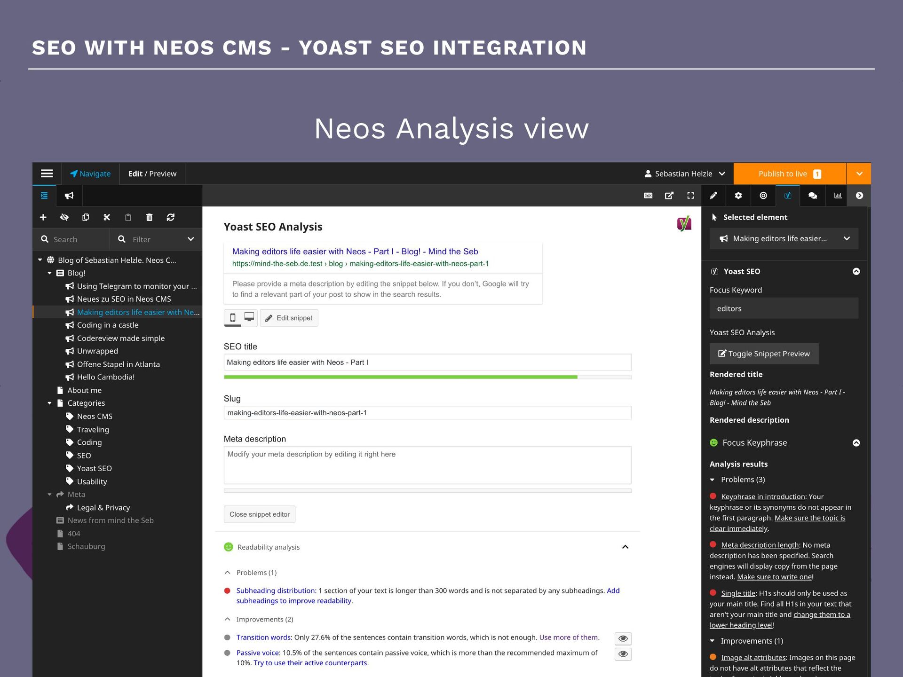Collapse readability Improvements (2) group
903x677 pixels.
(x=228, y=619)
